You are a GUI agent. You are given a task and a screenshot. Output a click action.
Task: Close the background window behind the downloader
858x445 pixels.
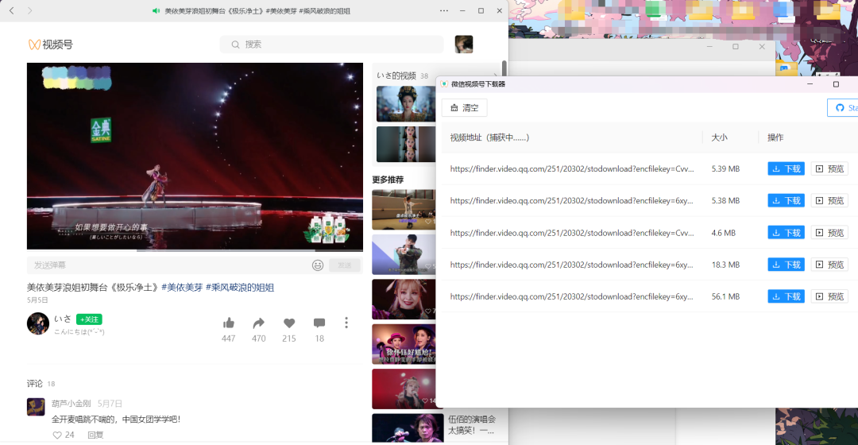coord(762,47)
